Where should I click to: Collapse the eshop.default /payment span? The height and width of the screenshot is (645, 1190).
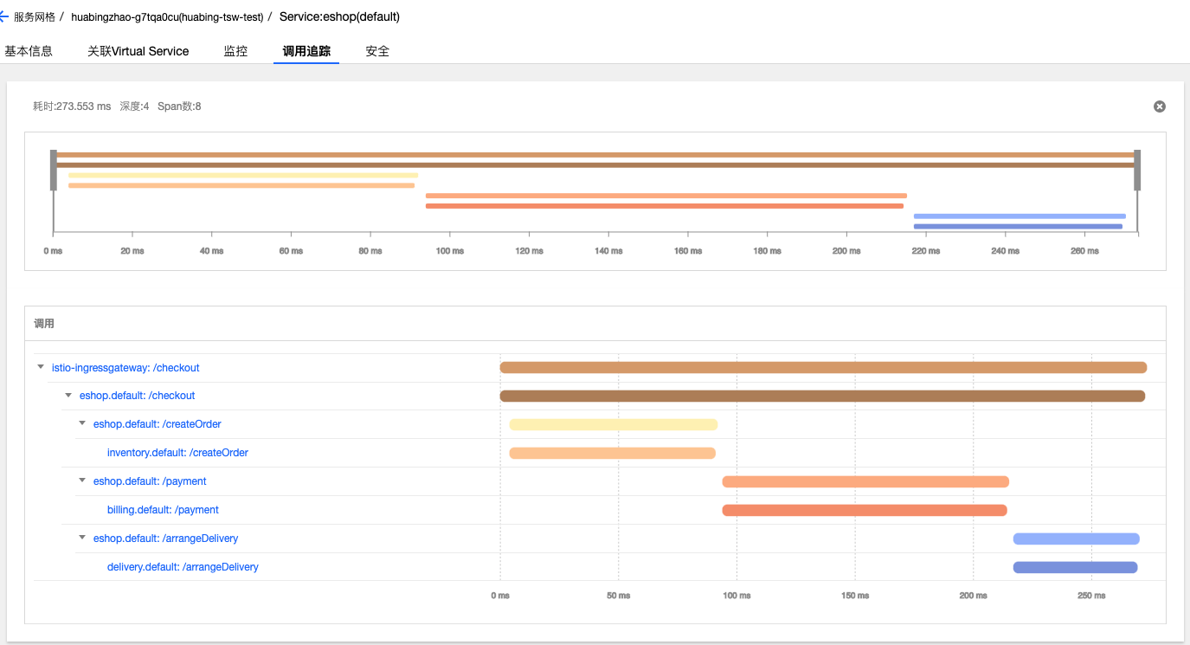82,481
